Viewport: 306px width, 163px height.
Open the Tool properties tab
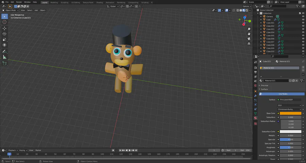[x=255, y=62]
